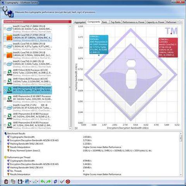The width and height of the screenshot is (186, 186).
Task: Select the Components tab
Action: 94,22
